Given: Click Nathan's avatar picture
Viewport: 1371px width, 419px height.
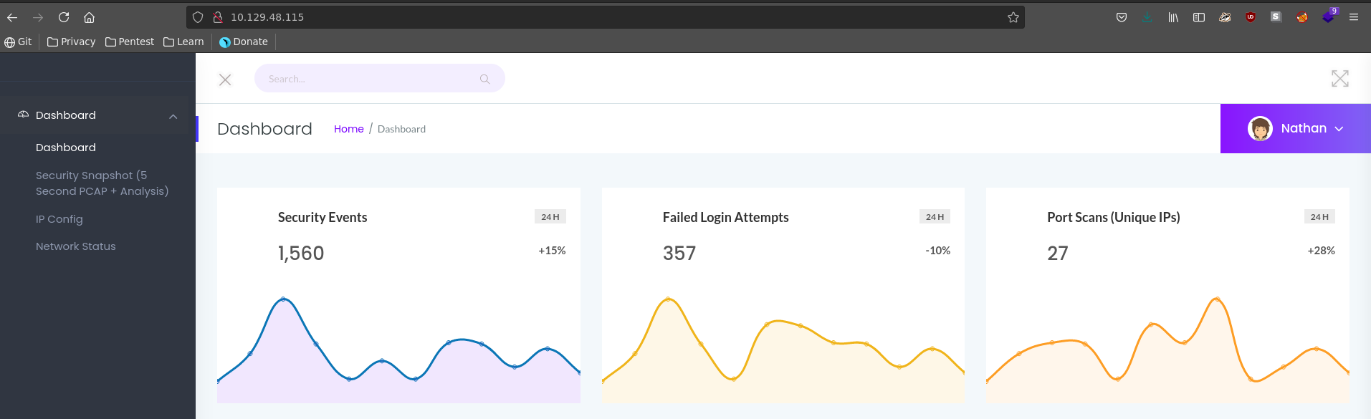Looking at the screenshot, I should 1259,129.
